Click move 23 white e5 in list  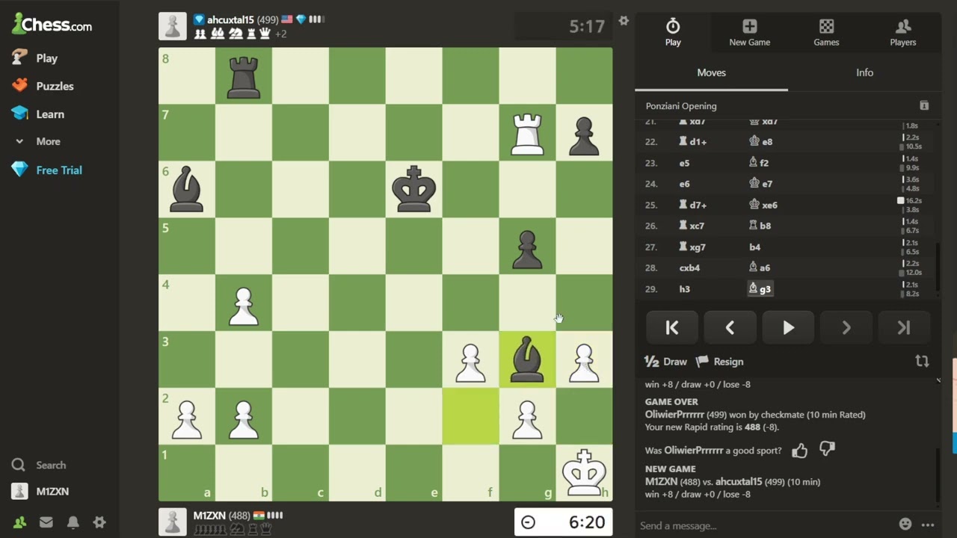tap(684, 163)
